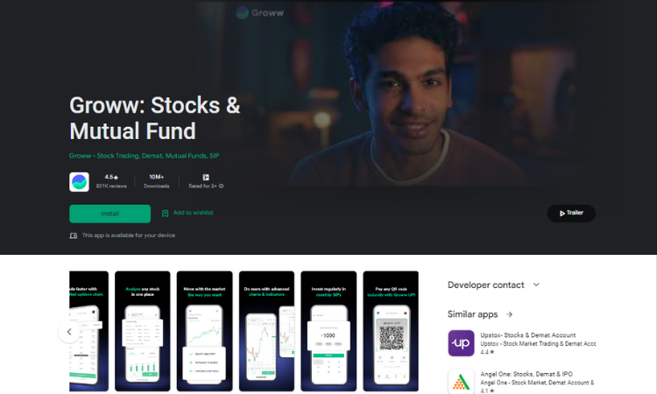Install the Groww app

[x=109, y=214]
